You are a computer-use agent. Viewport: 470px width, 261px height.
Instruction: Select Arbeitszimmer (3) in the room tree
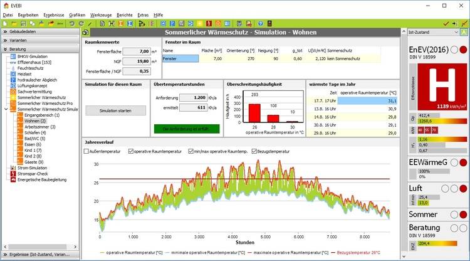tap(39, 127)
